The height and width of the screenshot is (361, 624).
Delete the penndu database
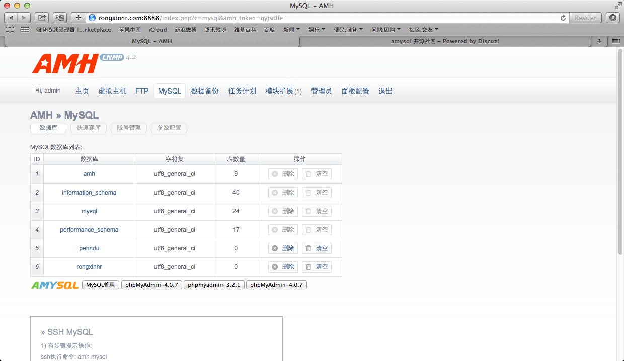283,248
